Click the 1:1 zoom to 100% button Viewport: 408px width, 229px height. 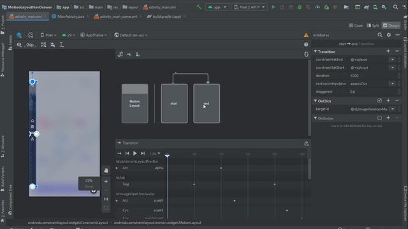point(106,199)
